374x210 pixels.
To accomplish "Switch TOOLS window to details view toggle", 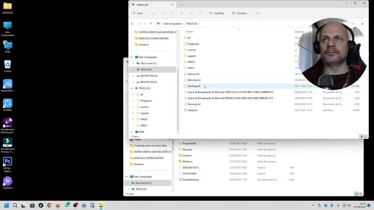I will pyautogui.click(x=362, y=136).
